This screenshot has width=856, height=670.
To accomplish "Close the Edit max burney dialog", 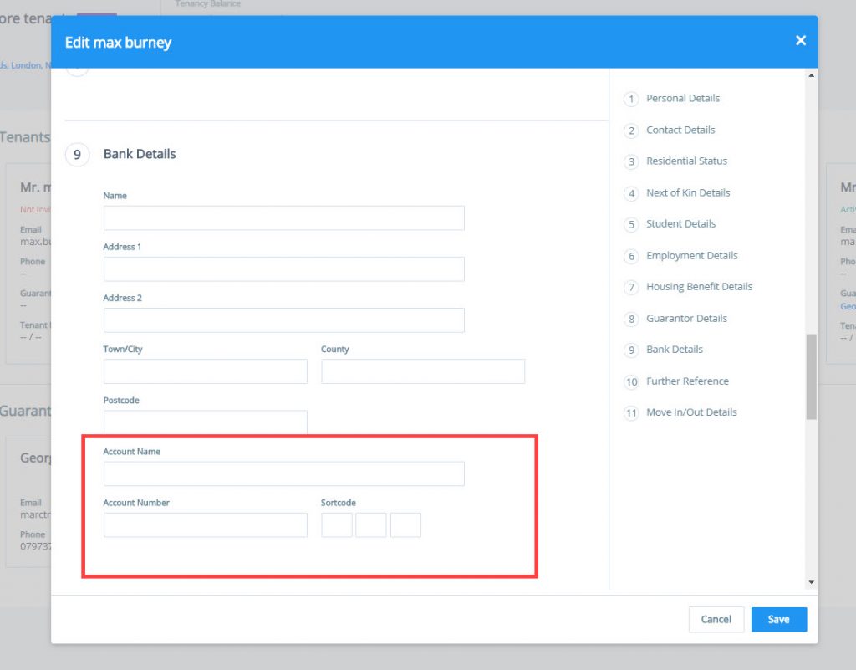I will (800, 40).
